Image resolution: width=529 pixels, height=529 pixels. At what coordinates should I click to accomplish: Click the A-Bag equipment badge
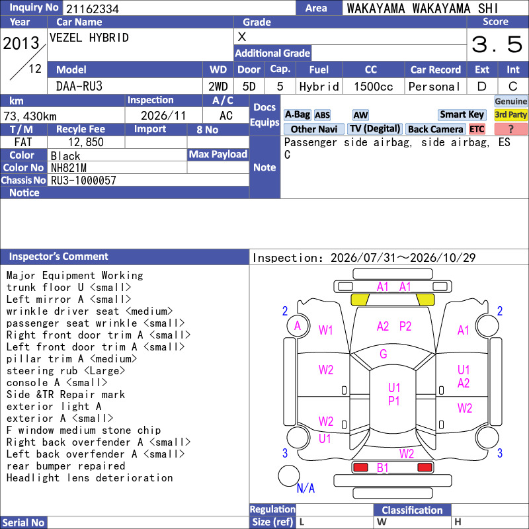pyautogui.click(x=297, y=114)
